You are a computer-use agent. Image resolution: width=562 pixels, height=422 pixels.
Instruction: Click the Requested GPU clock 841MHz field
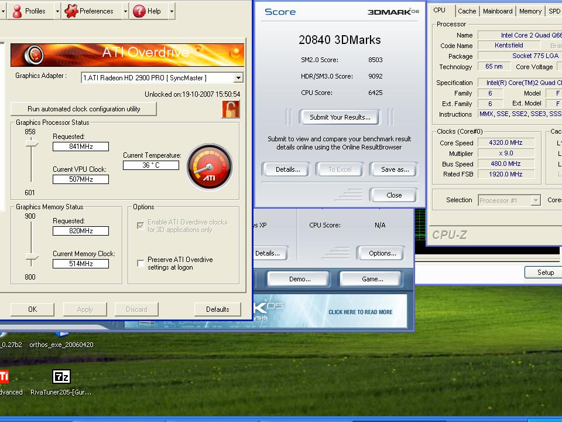coord(81,147)
